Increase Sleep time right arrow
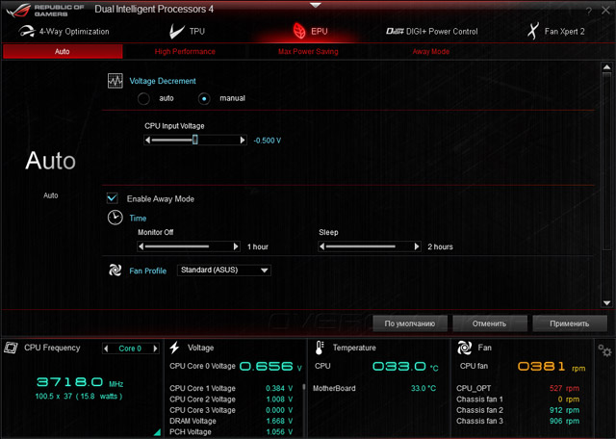The image size is (616, 439). click(417, 246)
